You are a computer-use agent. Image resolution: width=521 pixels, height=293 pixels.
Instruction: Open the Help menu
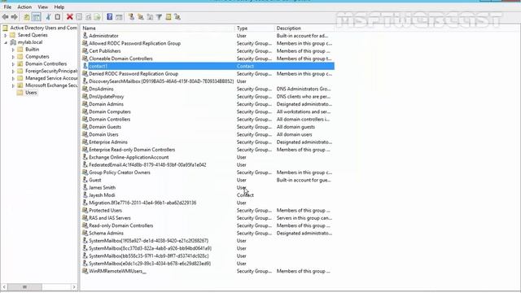tap(59, 7)
